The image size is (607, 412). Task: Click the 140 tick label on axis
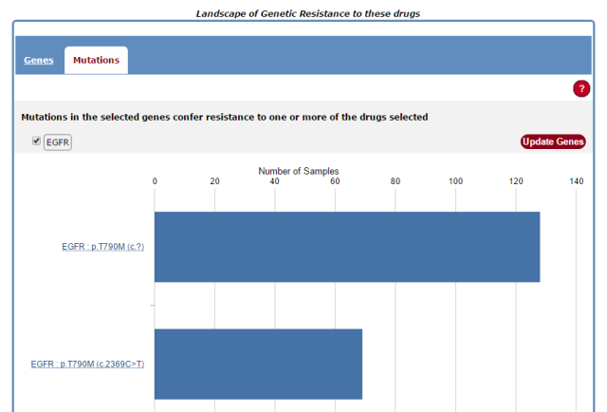tap(576, 181)
